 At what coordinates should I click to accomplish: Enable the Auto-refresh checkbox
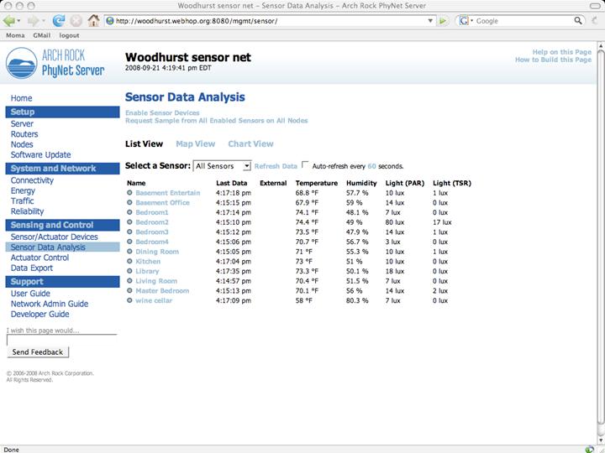point(306,166)
